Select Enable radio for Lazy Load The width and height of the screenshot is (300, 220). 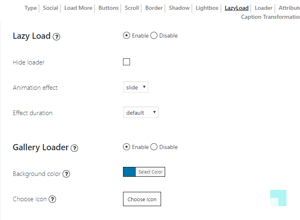pyautogui.click(x=126, y=36)
